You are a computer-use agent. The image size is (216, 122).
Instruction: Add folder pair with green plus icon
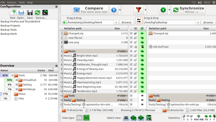(64, 22)
